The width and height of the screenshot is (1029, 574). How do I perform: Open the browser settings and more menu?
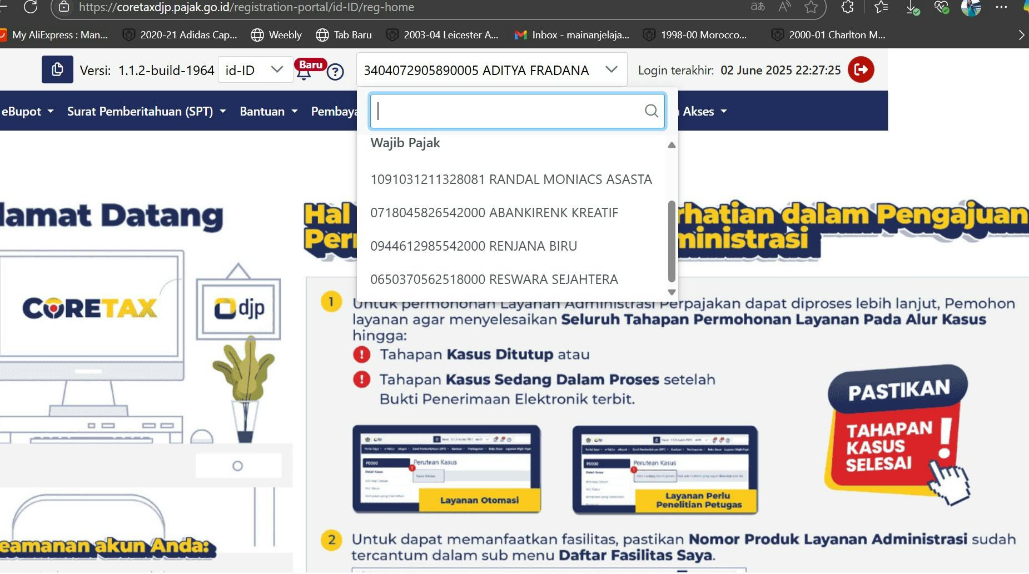(1001, 7)
